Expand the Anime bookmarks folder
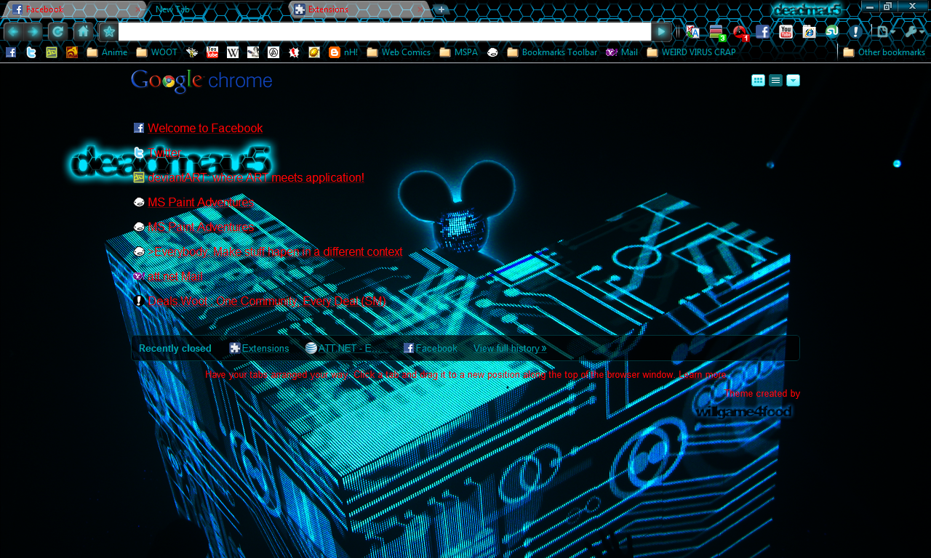Screen dimensions: 931x558 107,52
